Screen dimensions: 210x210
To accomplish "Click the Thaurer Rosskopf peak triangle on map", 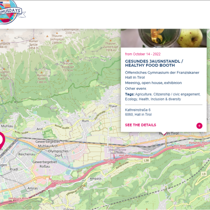I will 68,60.
